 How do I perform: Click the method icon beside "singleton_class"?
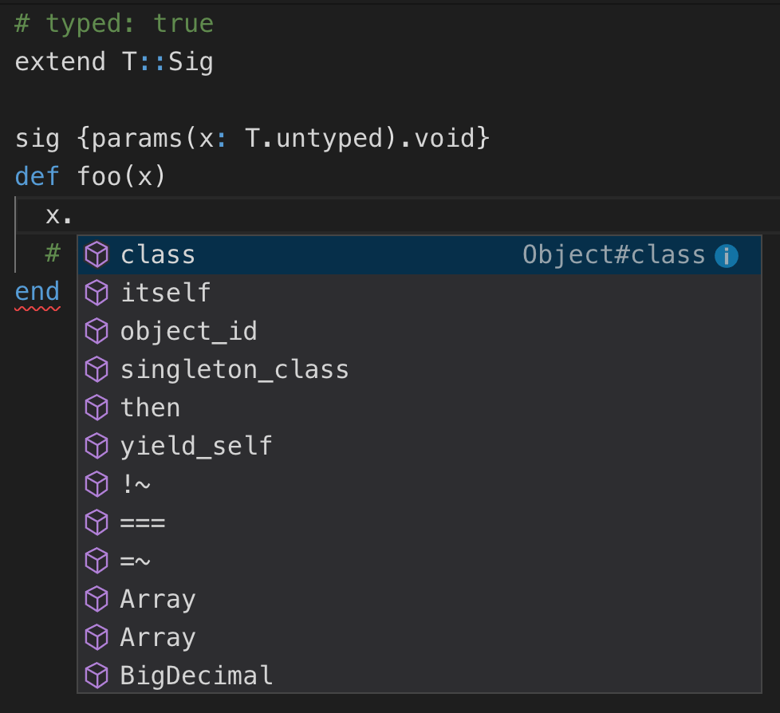[97, 369]
